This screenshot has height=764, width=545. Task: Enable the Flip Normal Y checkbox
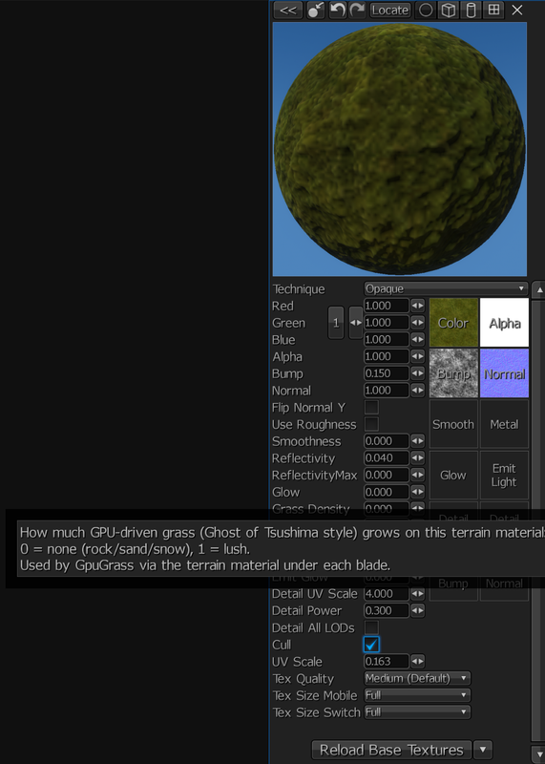(x=371, y=408)
